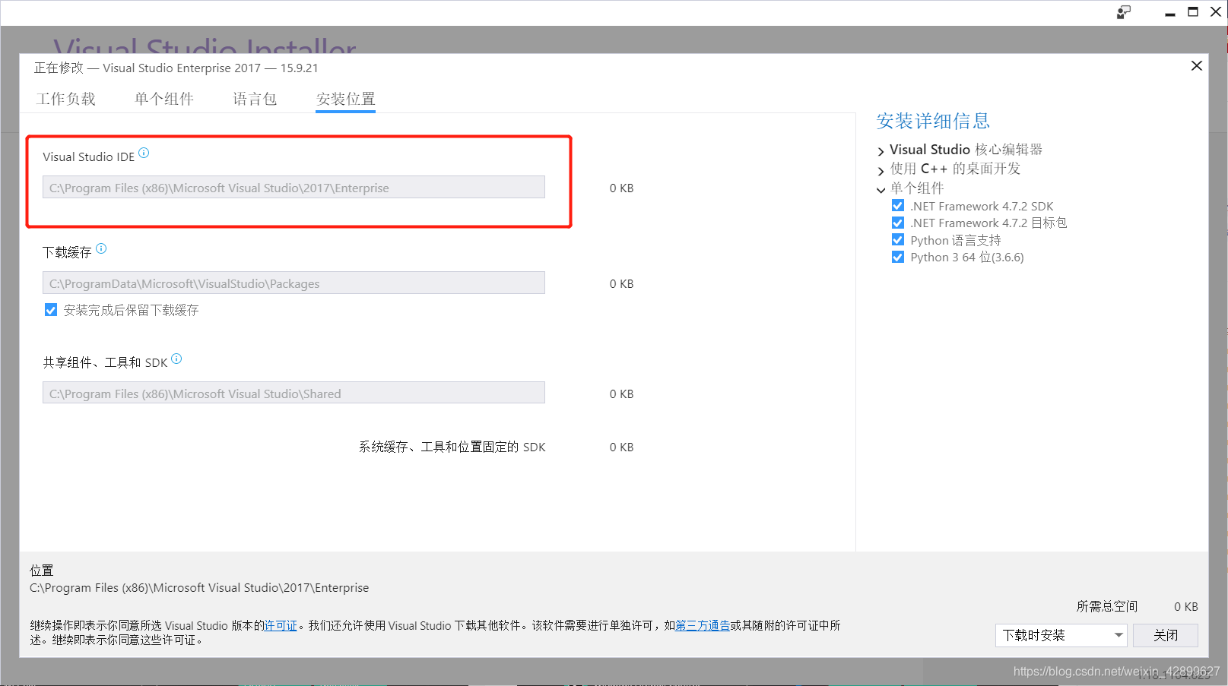Click the feedback icon in the title bar
This screenshot has height=686, width=1228.
[1124, 12]
